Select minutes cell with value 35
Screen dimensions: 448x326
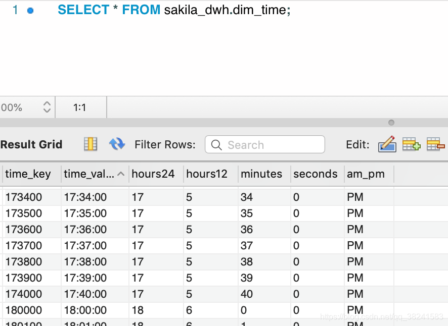[x=264, y=213]
